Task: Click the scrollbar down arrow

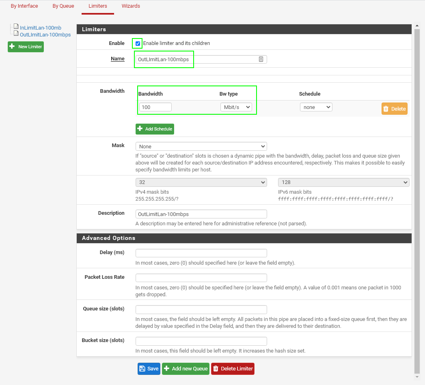Action: click(x=417, y=376)
